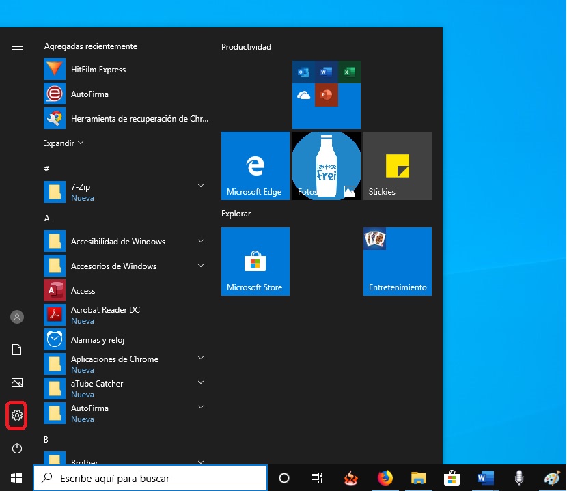Open Documents icon in Start sidebar

click(x=17, y=350)
